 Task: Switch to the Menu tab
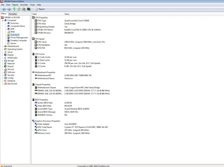pos(4,14)
